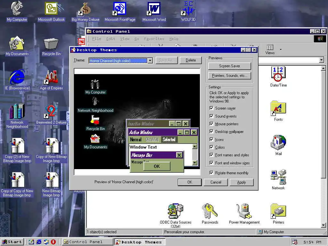Select the Network icon in Control Panel

[x=278, y=180]
